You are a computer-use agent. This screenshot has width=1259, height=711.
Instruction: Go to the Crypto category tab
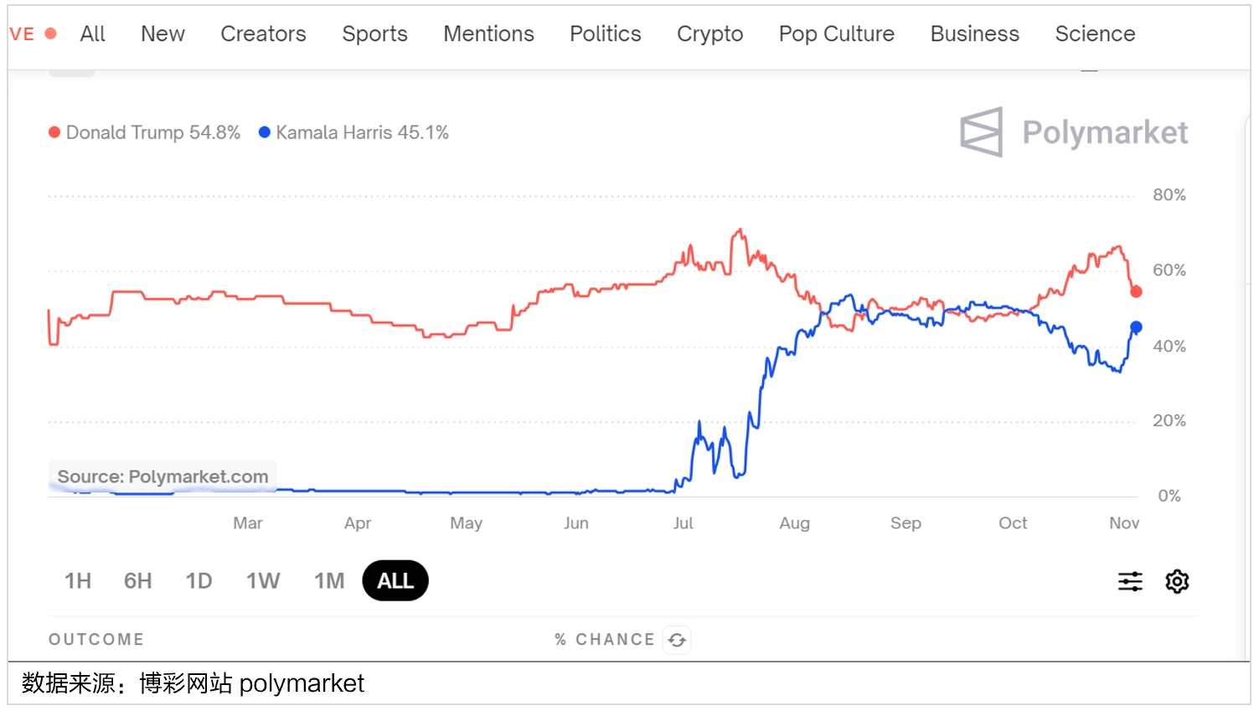(709, 34)
